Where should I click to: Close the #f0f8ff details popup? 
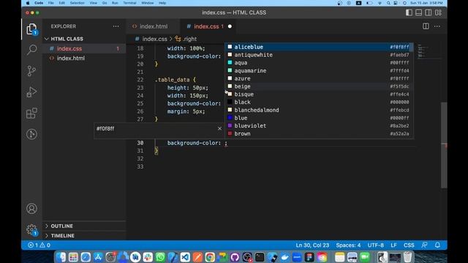click(219, 129)
